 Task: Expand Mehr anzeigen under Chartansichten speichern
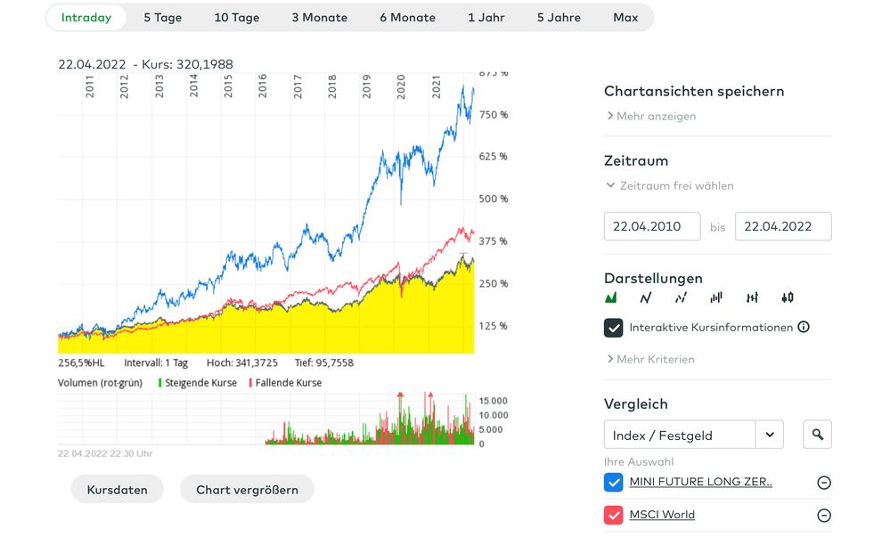pos(651,116)
